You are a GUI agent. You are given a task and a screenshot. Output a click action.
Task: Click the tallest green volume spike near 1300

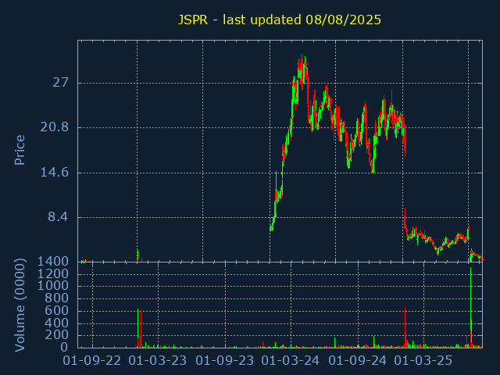(470, 307)
